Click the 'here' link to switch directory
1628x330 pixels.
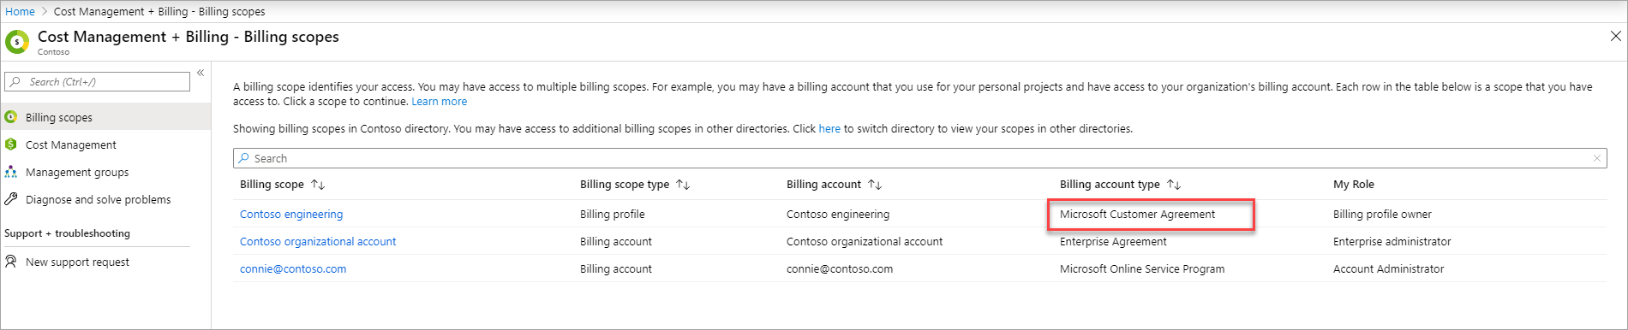[829, 128]
